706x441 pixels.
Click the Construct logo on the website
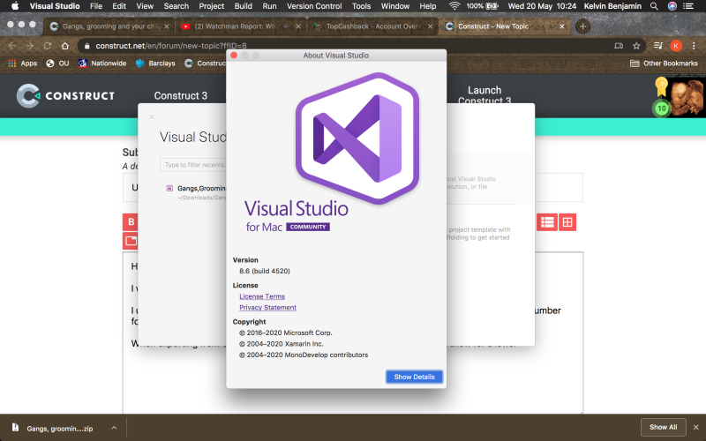click(65, 95)
